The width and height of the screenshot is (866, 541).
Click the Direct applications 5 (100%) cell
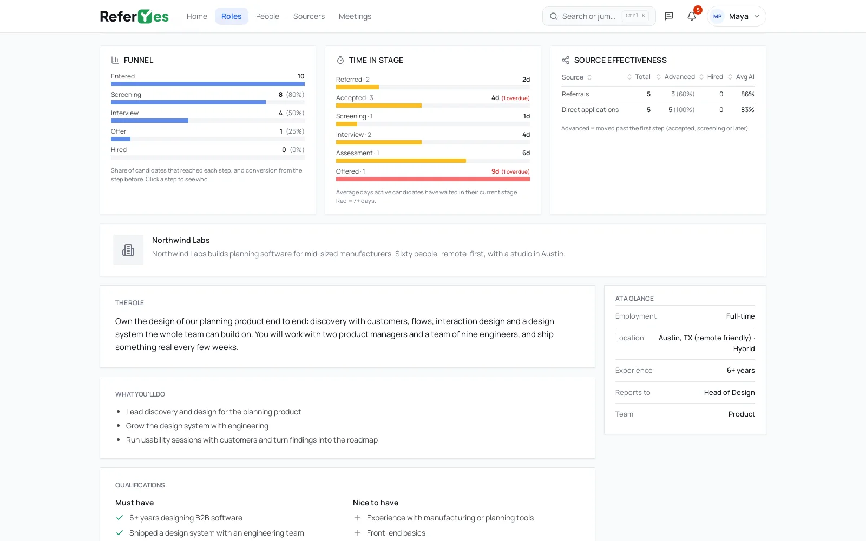(681, 110)
